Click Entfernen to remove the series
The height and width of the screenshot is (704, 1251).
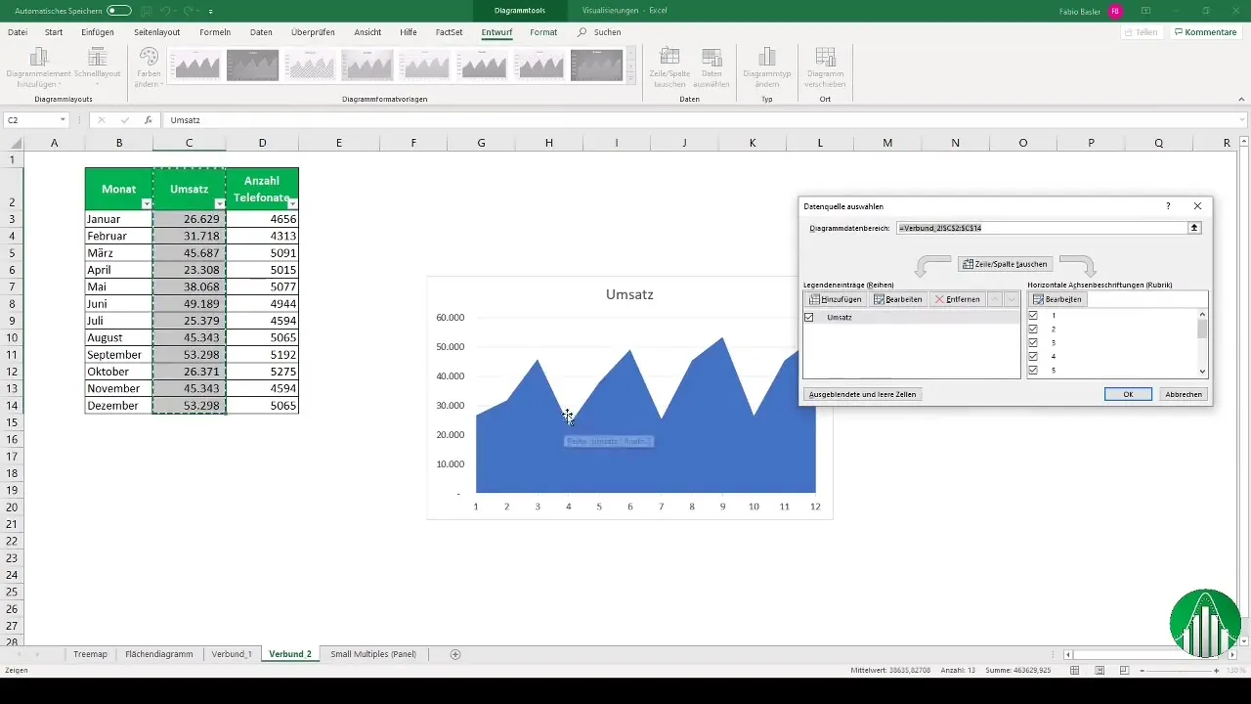[x=957, y=299]
